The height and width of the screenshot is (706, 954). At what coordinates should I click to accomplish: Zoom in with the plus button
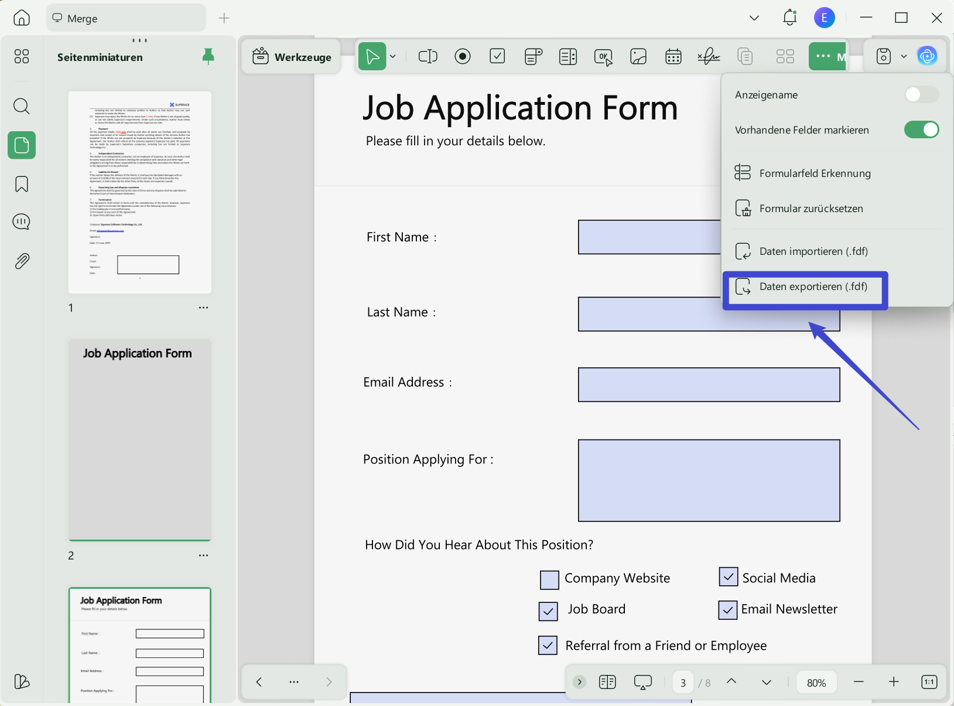pos(894,682)
